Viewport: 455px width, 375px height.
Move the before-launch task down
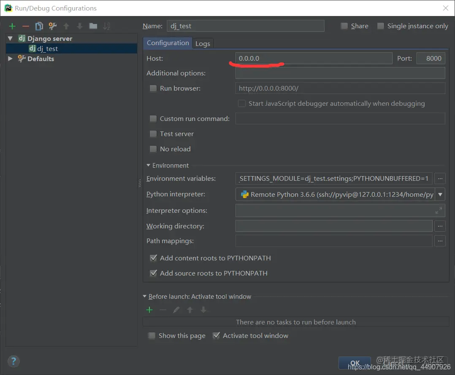pyautogui.click(x=203, y=310)
